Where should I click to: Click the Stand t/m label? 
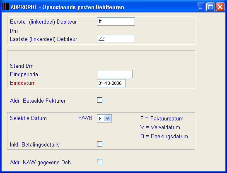coord(22,66)
